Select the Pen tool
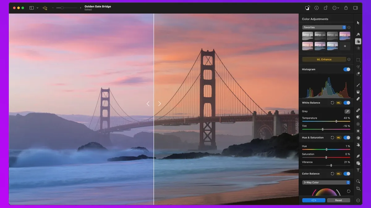The width and height of the screenshot is (371, 208). (x=358, y=156)
